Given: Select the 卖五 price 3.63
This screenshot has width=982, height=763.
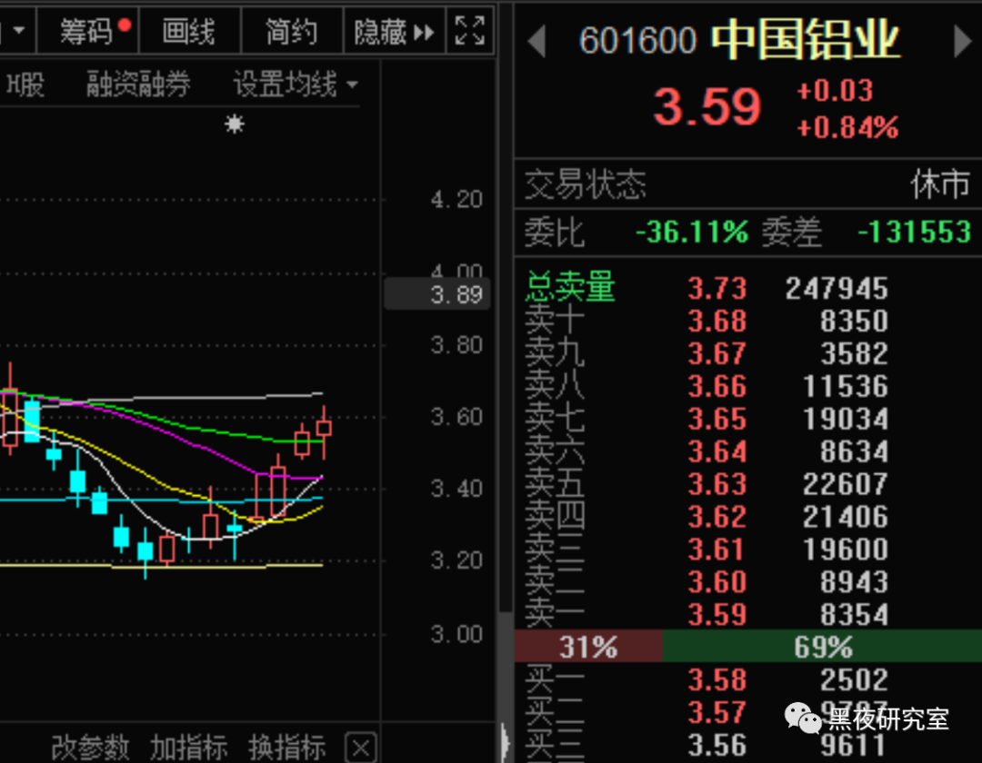Looking at the screenshot, I should tap(717, 484).
